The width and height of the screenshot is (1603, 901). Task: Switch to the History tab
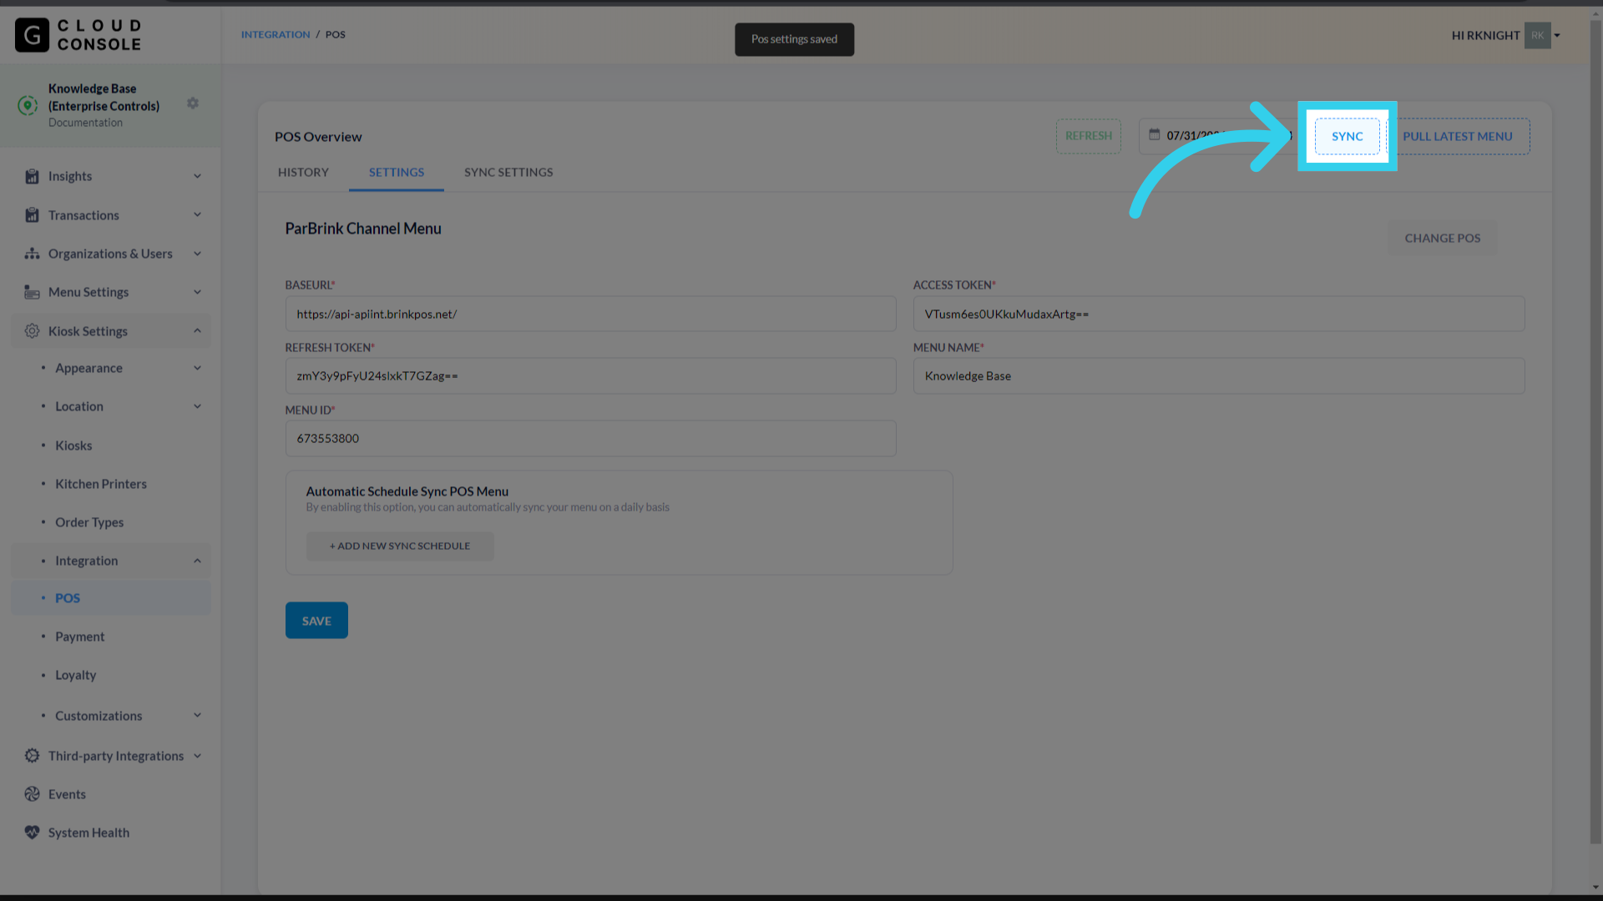303,172
